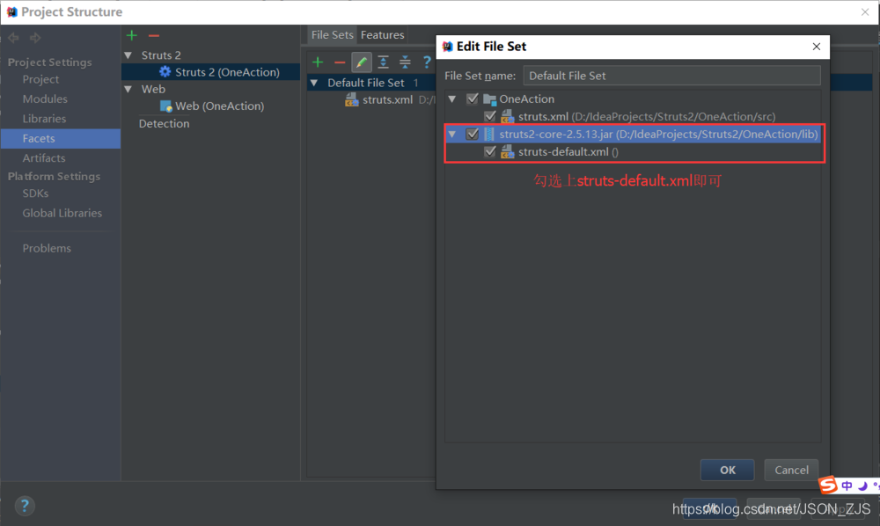
Task: Click the struts.xml file icon under Default File Set
Action: pyautogui.click(x=352, y=99)
